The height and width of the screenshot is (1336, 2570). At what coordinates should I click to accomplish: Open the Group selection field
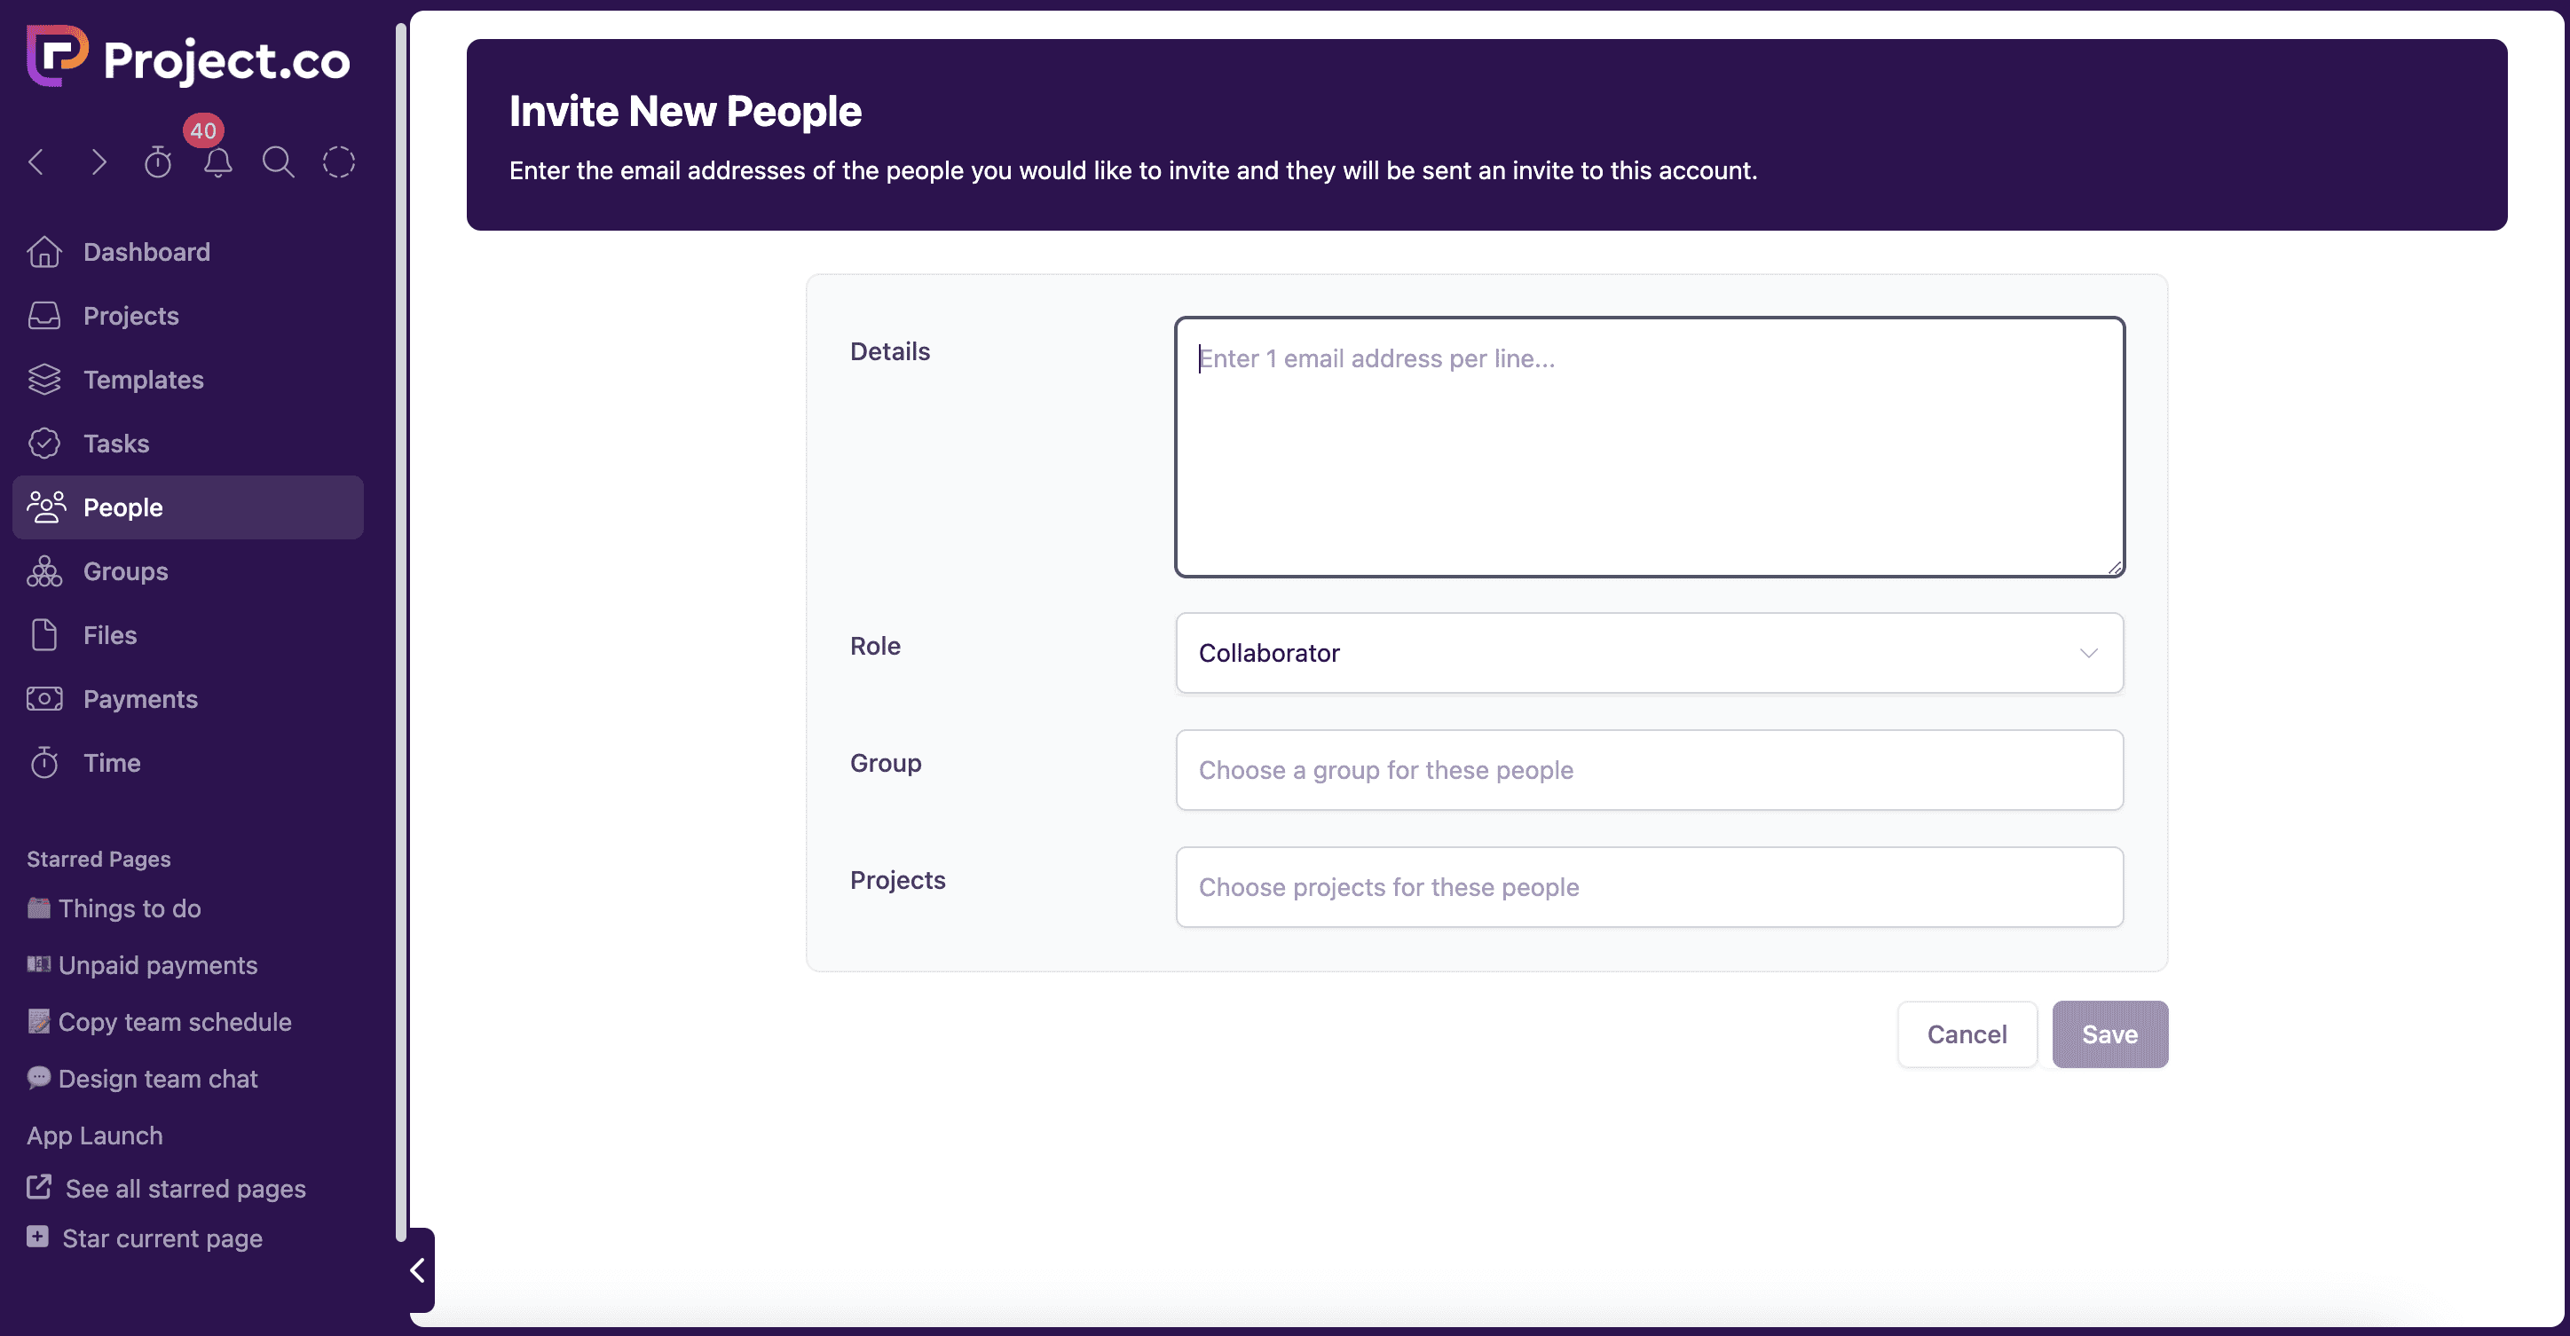click(1649, 770)
